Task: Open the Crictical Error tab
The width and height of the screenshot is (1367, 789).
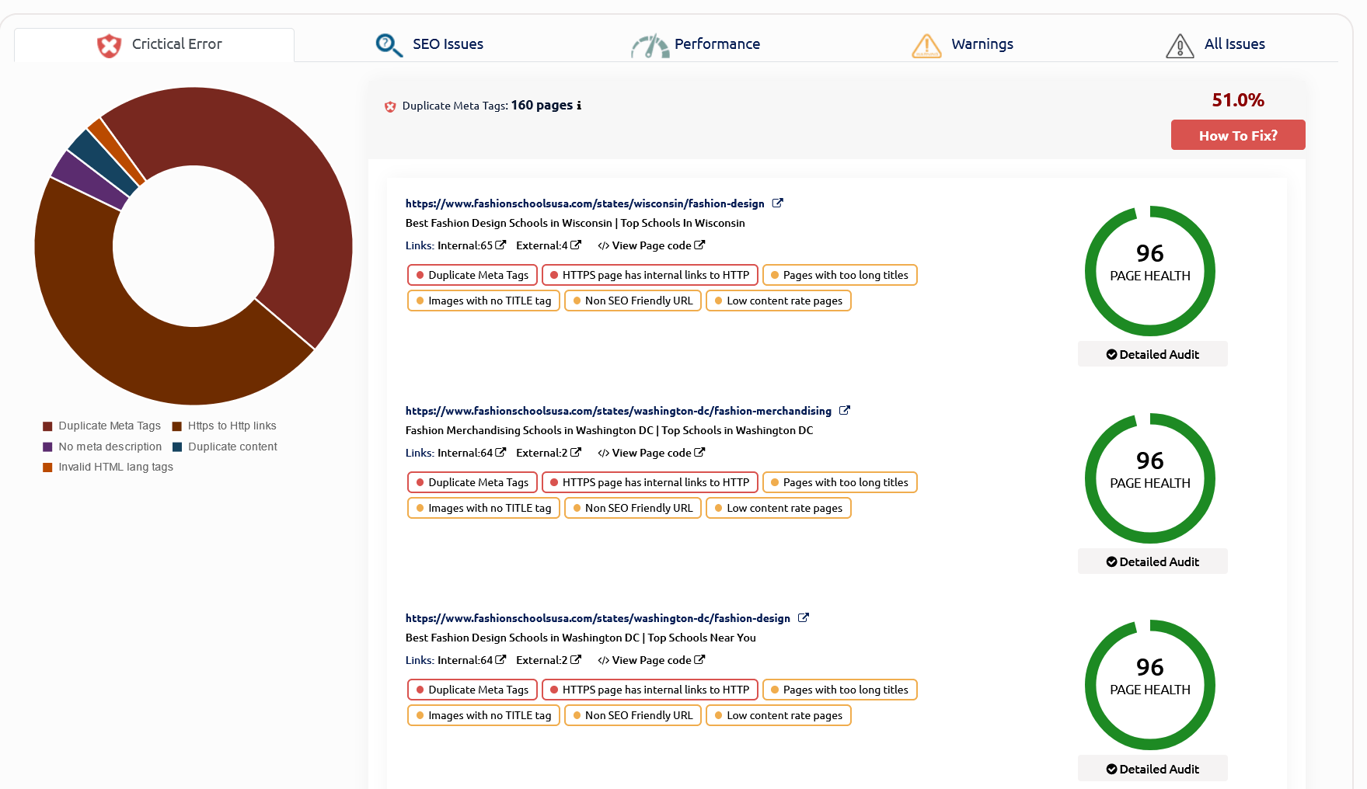Action: 154,44
